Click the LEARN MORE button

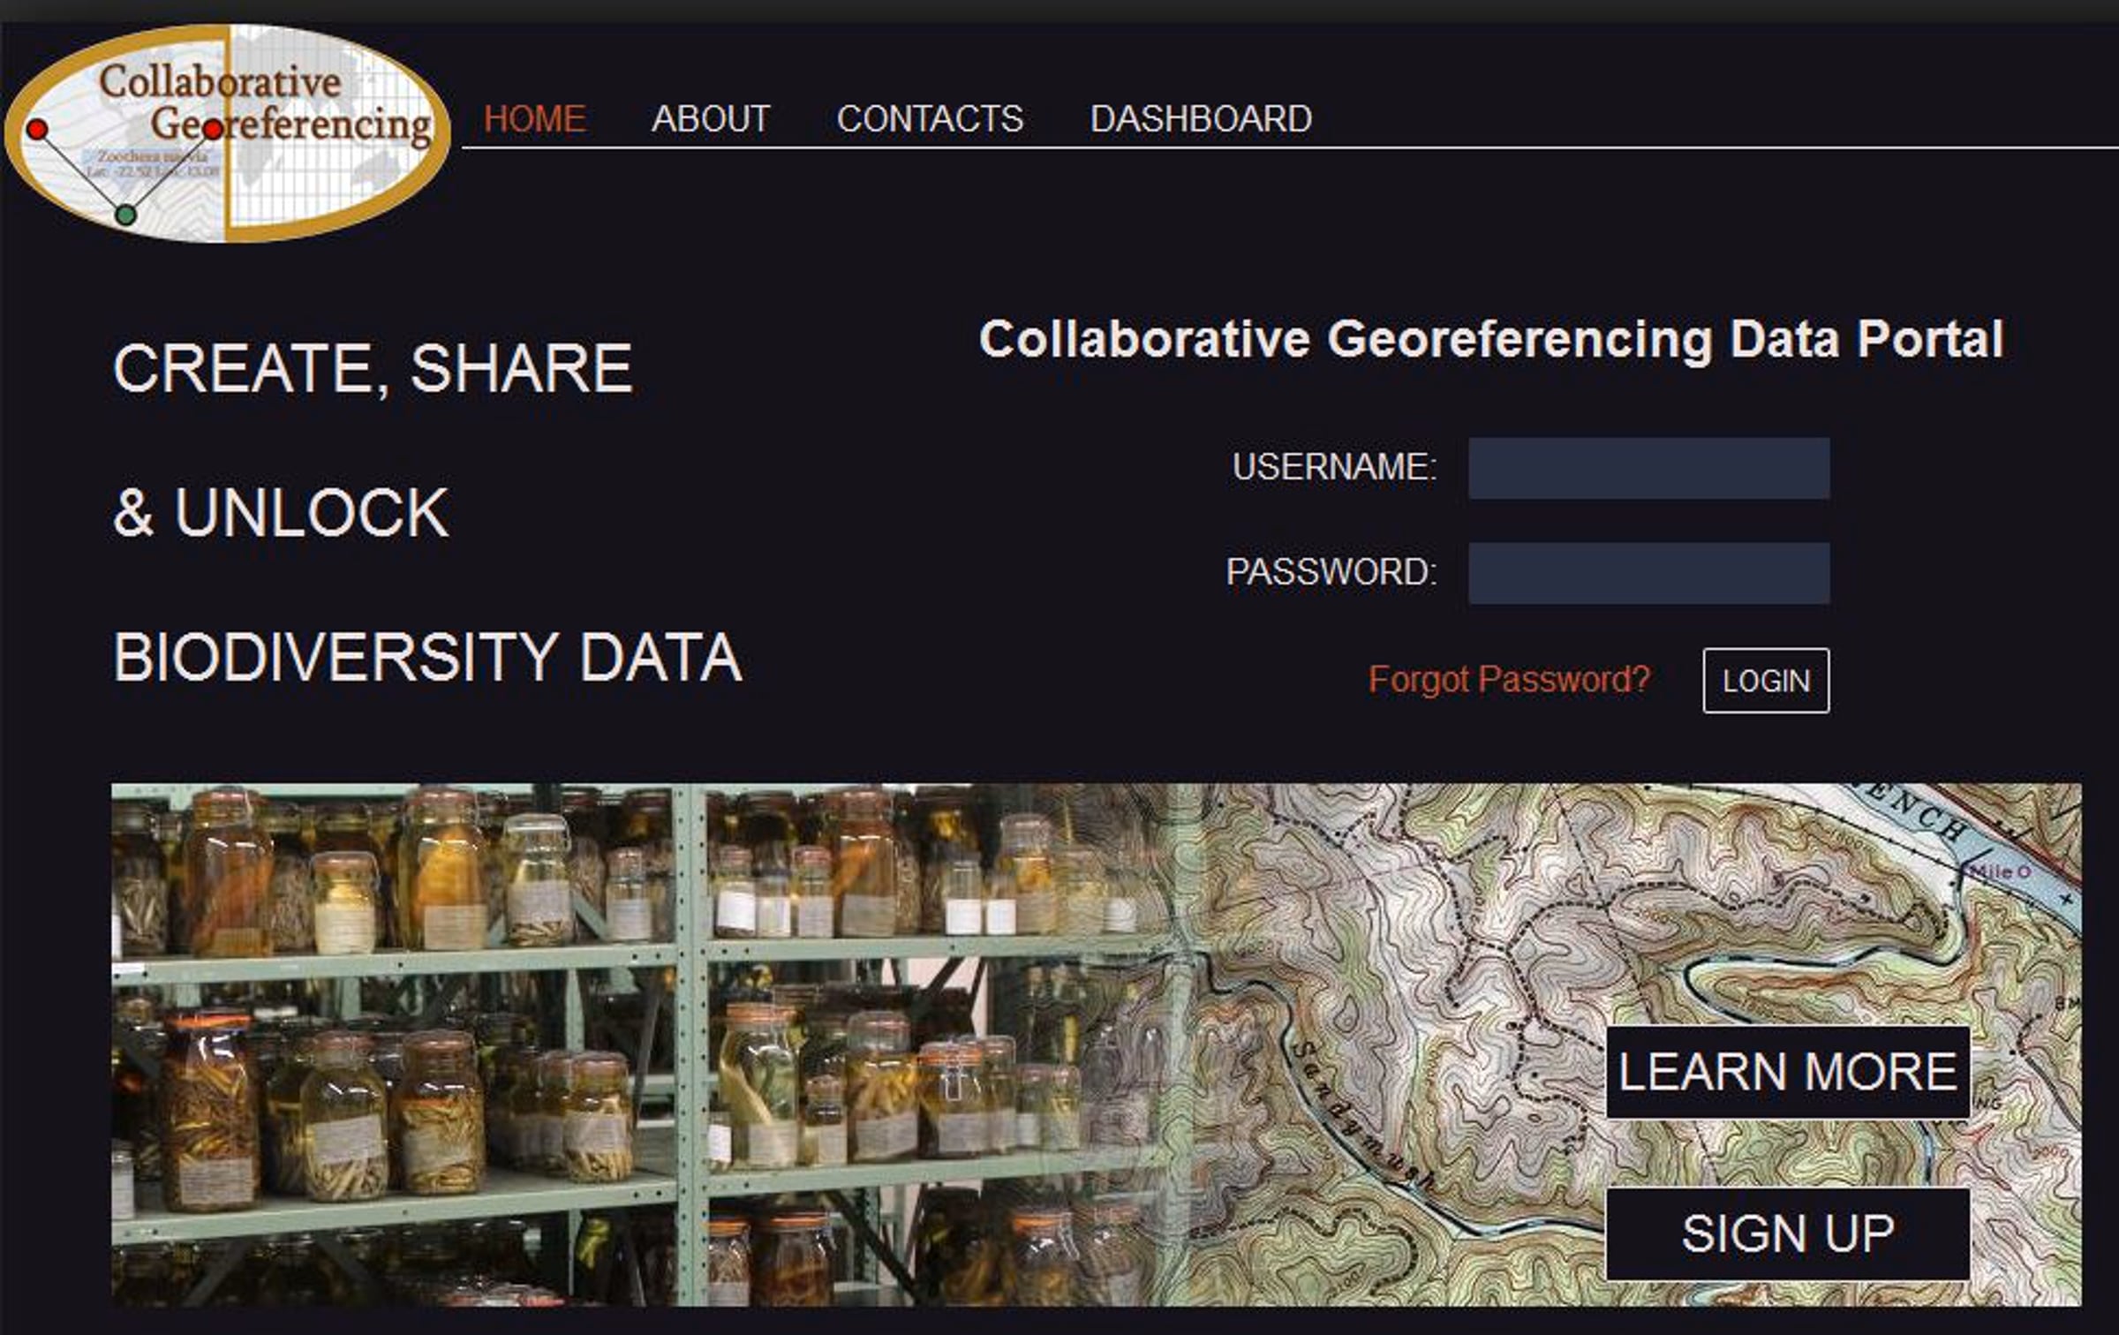[x=1787, y=1072]
